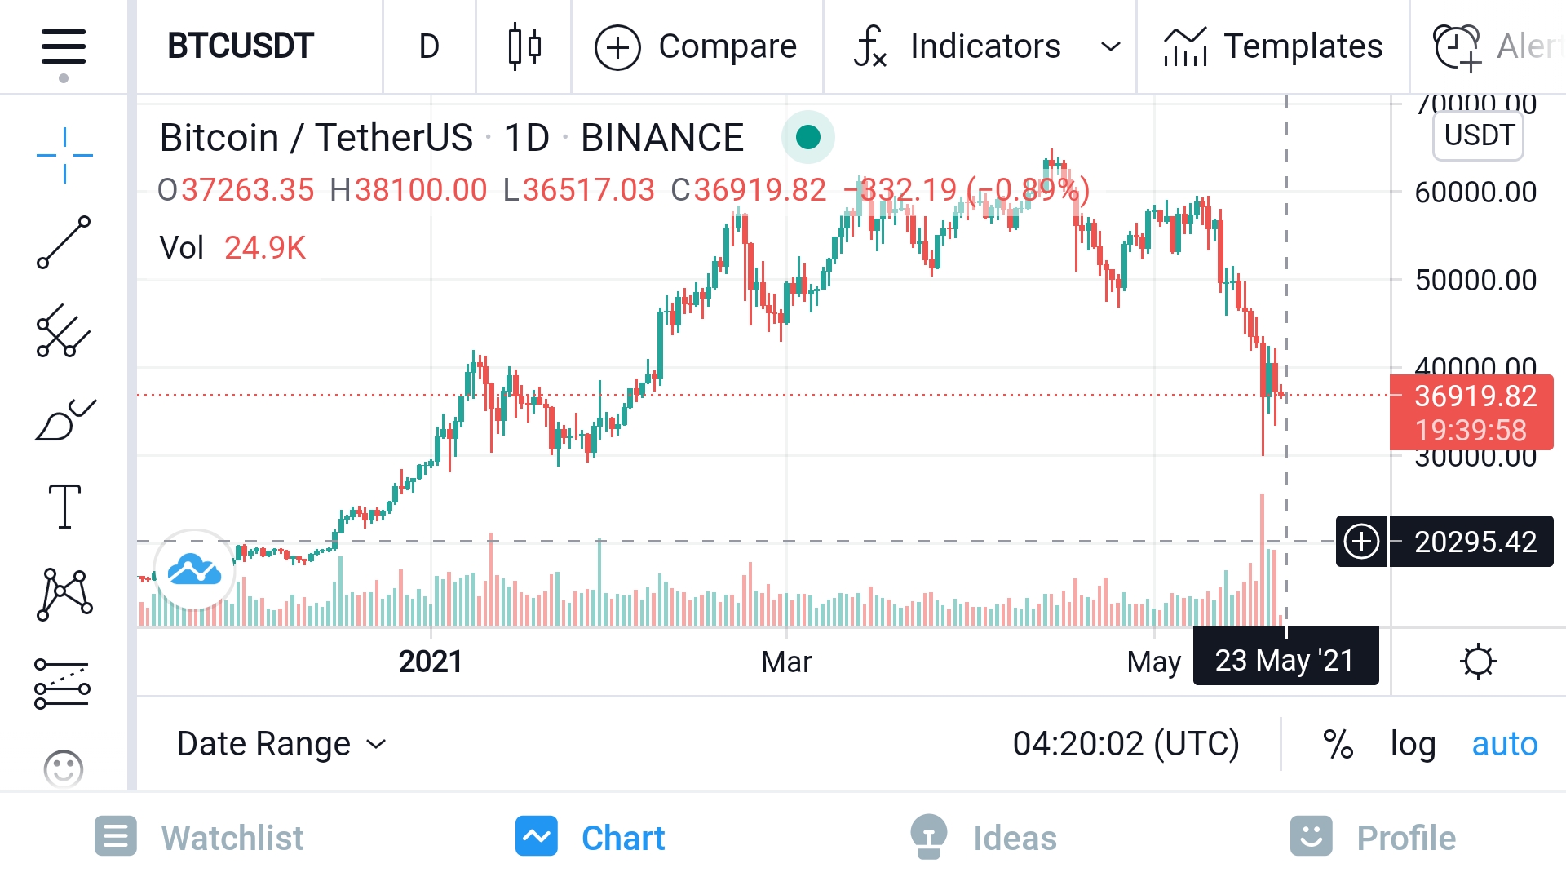Toggle log scale mode
The image size is (1566, 881).
(1413, 744)
